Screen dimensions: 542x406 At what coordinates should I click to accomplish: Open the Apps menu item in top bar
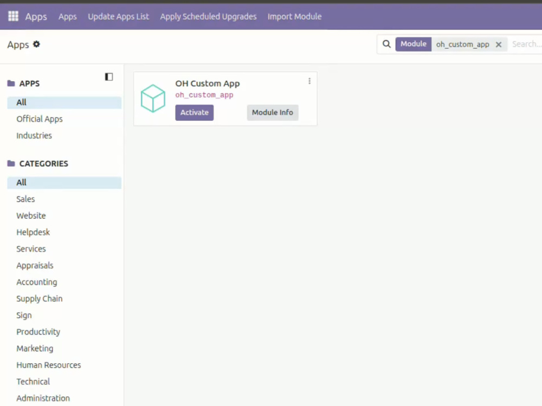[x=67, y=17]
